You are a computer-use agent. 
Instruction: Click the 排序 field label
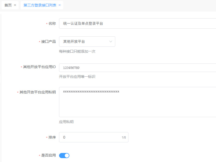tap(52, 137)
